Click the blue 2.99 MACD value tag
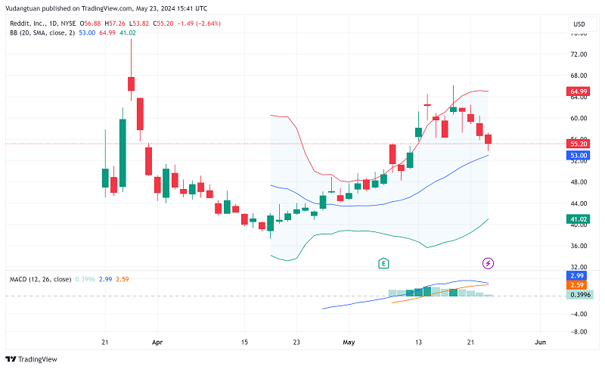The width and height of the screenshot is (605, 369). click(579, 276)
